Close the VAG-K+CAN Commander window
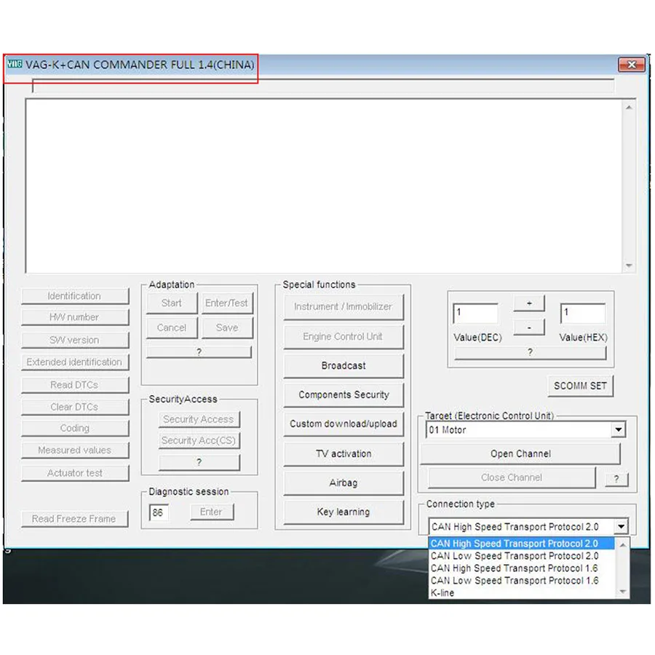 [x=631, y=64]
